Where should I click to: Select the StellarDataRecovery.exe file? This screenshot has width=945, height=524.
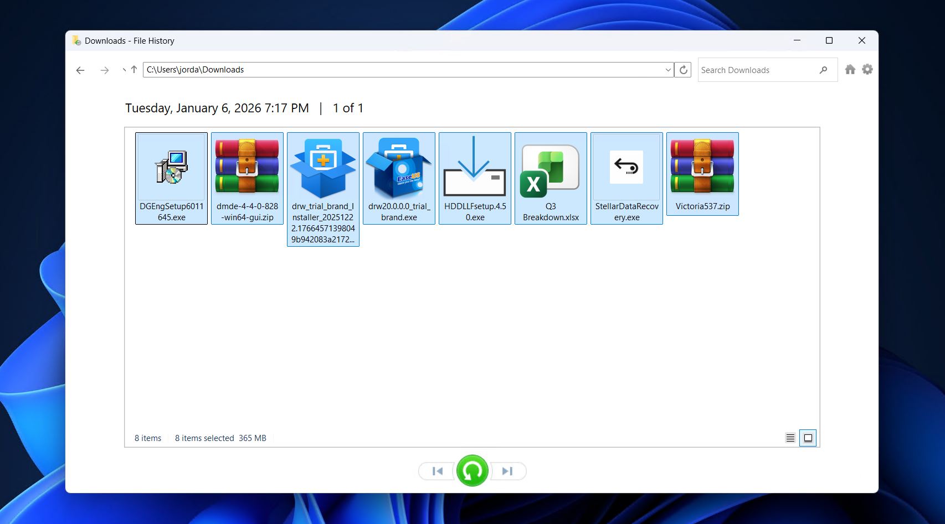coord(626,177)
